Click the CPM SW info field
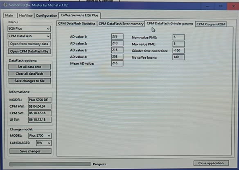This screenshot has height=170, width=239. (x=40, y=113)
